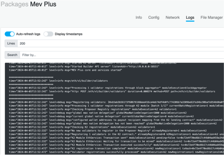Click the 'Mev Plus' package title
The width and height of the screenshot is (224, 155).
coord(43,4)
